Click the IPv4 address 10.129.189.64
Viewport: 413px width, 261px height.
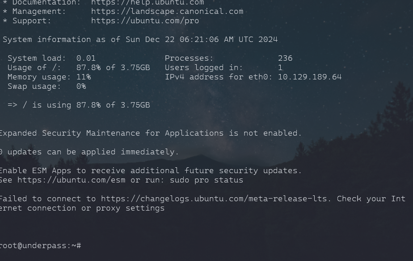click(x=309, y=77)
